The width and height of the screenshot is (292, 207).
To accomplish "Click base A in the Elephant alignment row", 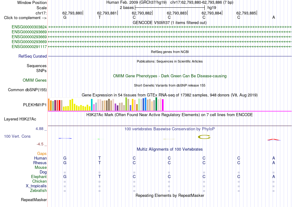I will point(274,177).
